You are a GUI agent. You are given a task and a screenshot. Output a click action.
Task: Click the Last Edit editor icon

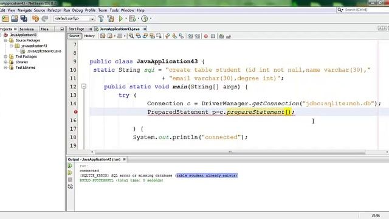103,36
